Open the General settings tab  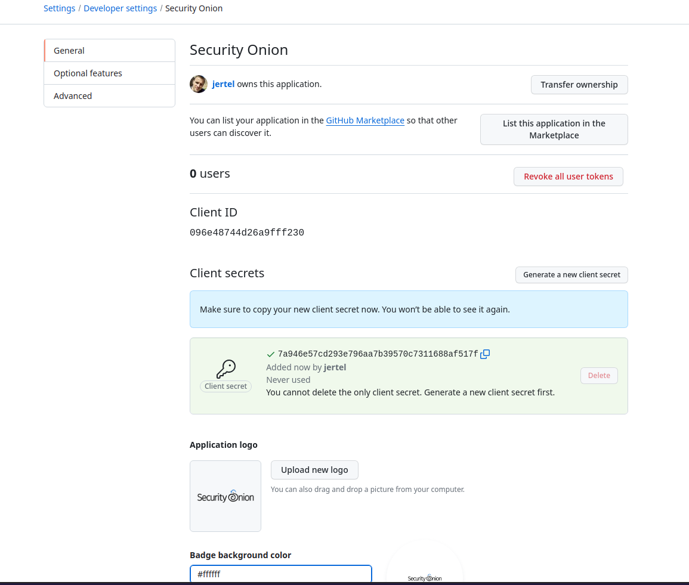(x=110, y=51)
